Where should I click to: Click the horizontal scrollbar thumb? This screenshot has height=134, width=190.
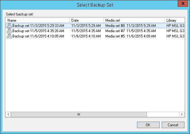click(79, 114)
